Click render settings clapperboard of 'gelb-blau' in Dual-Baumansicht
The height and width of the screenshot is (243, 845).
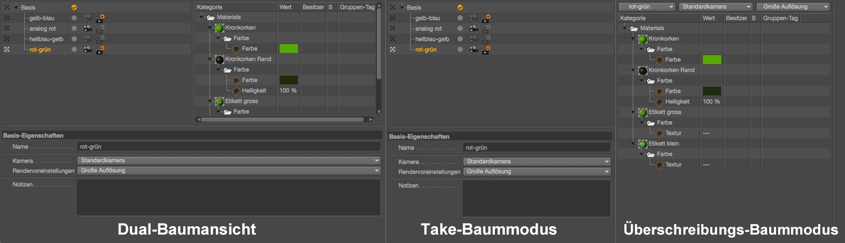100,18
